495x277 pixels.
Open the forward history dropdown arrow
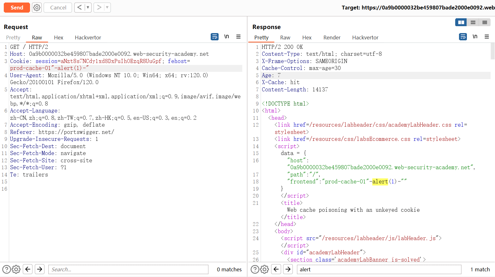pyautogui.click(x=107, y=7)
